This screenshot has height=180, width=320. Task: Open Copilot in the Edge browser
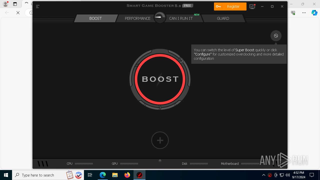[x=314, y=13]
